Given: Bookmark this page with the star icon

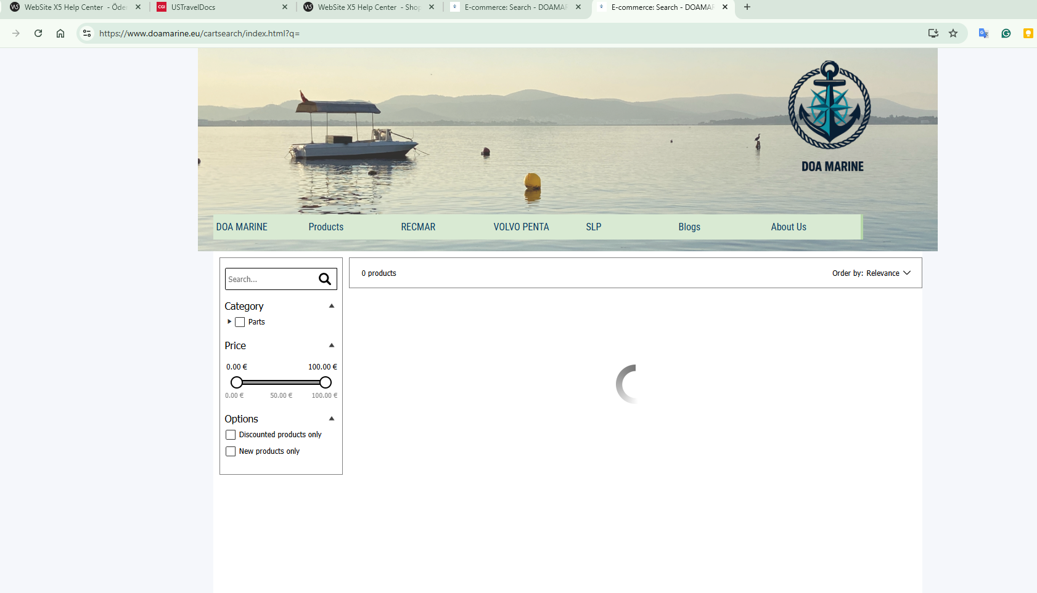Looking at the screenshot, I should 953,33.
